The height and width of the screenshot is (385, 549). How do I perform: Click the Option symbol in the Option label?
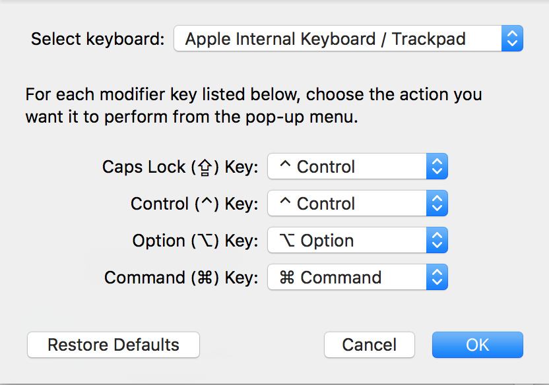click(206, 241)
